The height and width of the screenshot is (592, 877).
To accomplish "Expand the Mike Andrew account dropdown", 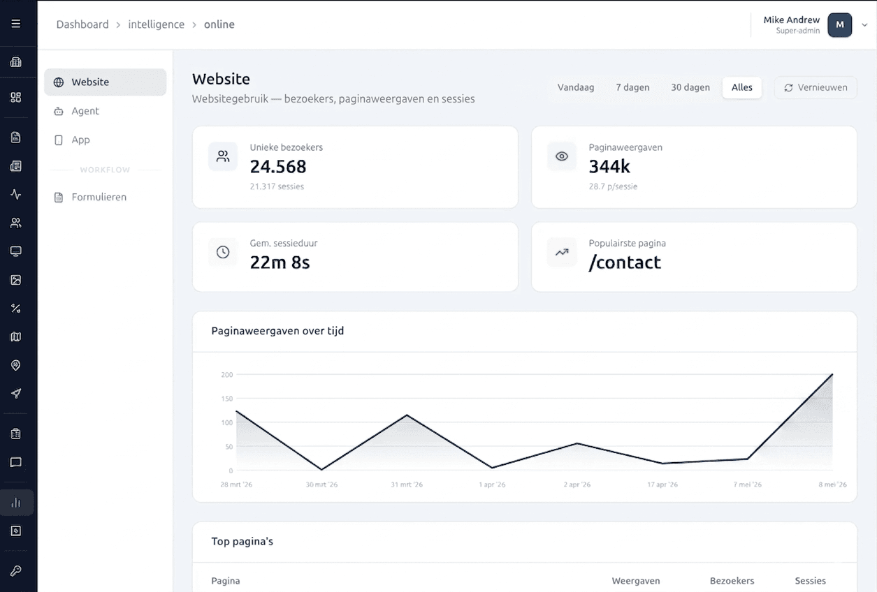I will point(864,24).
